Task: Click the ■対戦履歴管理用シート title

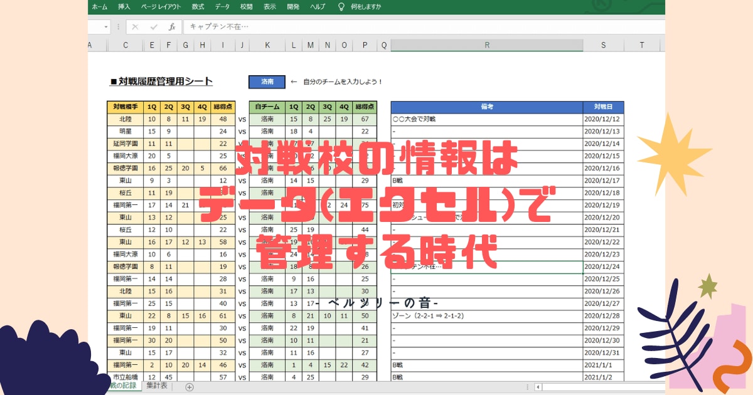Action: click(x=161, y=82)
